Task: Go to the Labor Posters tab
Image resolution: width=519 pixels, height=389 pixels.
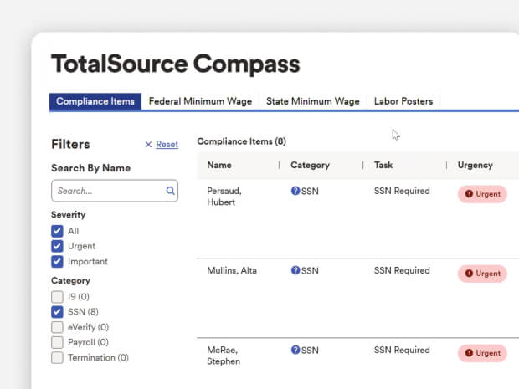Action: point(403,101)
